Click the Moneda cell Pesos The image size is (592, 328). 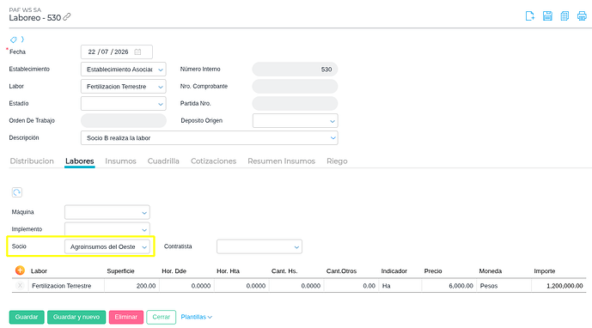coord(504,286)
